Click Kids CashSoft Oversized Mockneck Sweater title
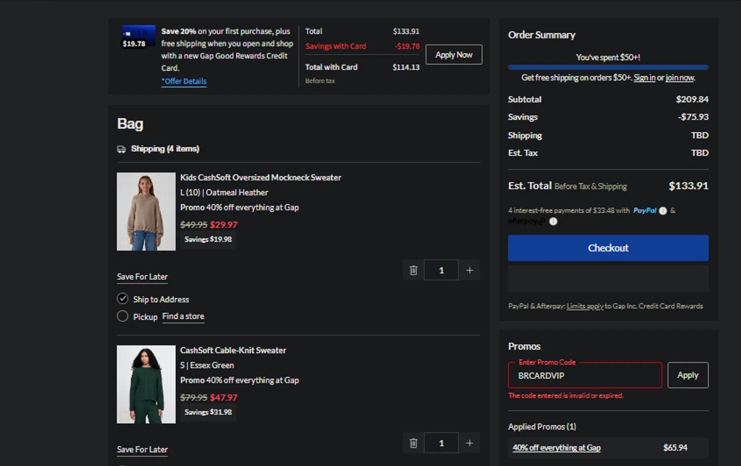This screenshot has width=741, height=466. [261, 177]
